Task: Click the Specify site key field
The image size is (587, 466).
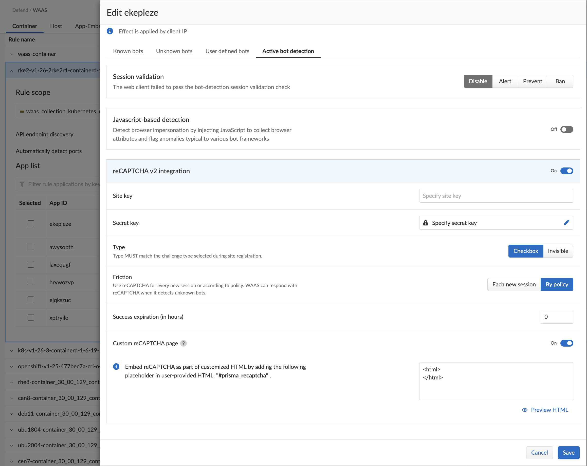Action: (x=496, y=196)
